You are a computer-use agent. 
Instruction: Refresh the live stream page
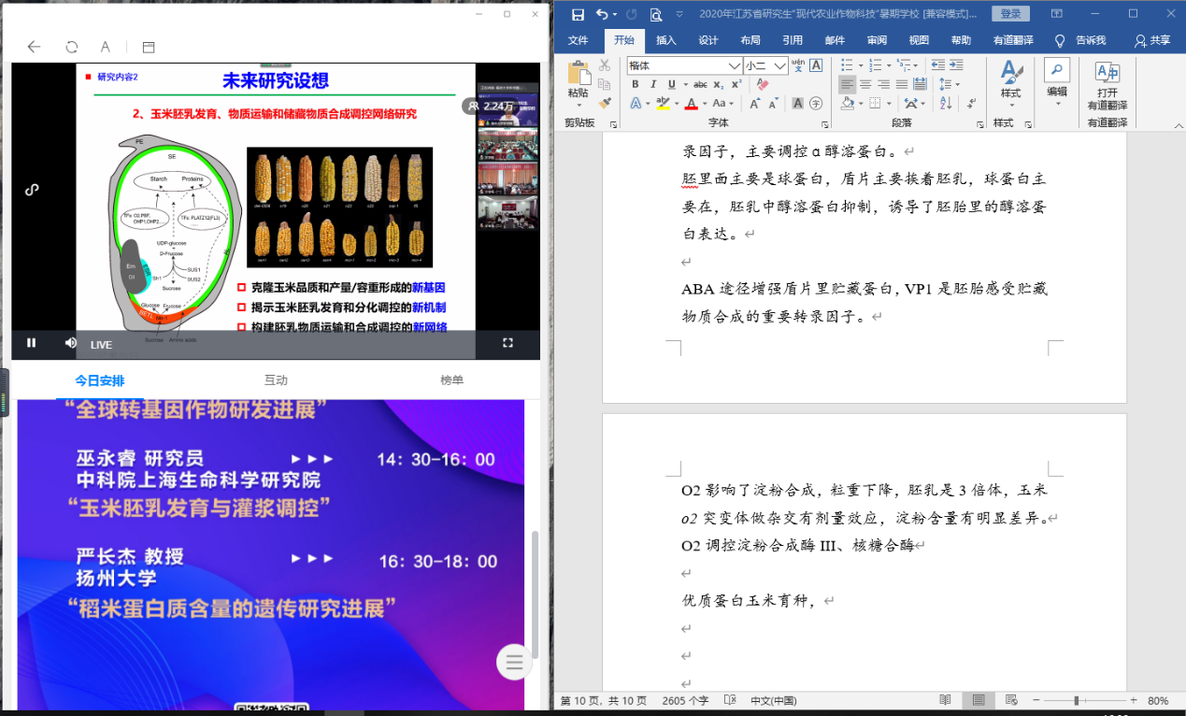click(x=72, y=47)
